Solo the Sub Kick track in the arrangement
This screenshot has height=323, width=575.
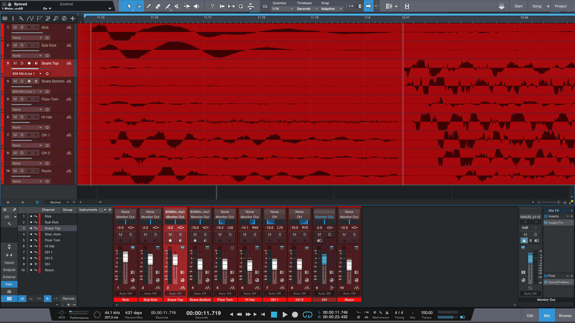pyautogui.click(x=22, y=45)
